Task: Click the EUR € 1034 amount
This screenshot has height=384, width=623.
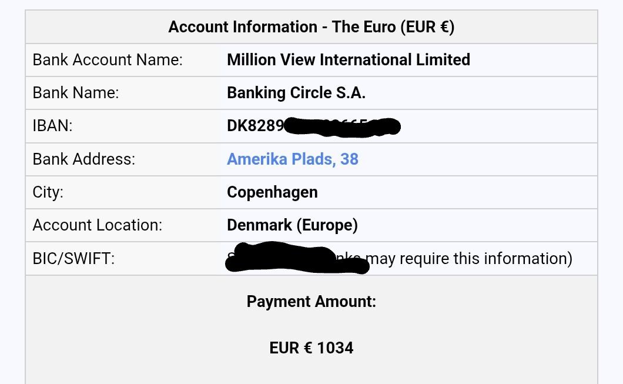Action: pyautogui.click(x=311, y=348)
